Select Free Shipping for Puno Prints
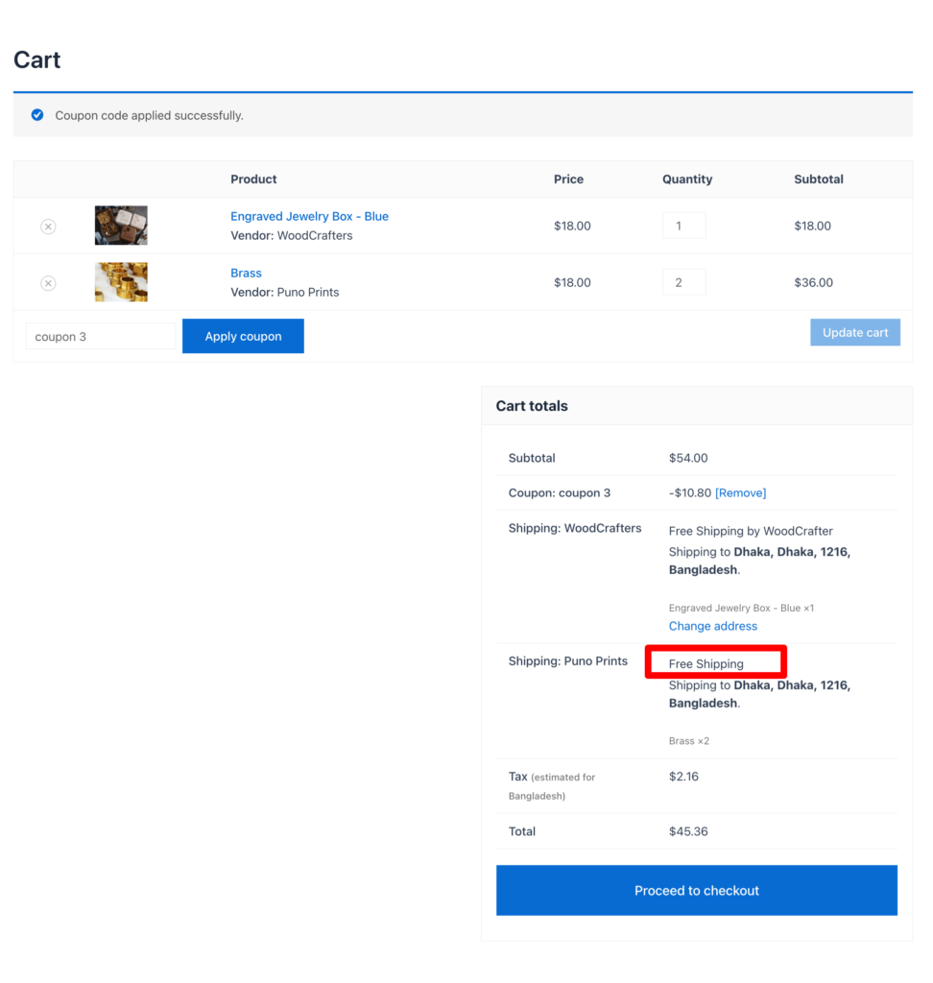Viewport: 933px width, 983px height. click(707, 663)
